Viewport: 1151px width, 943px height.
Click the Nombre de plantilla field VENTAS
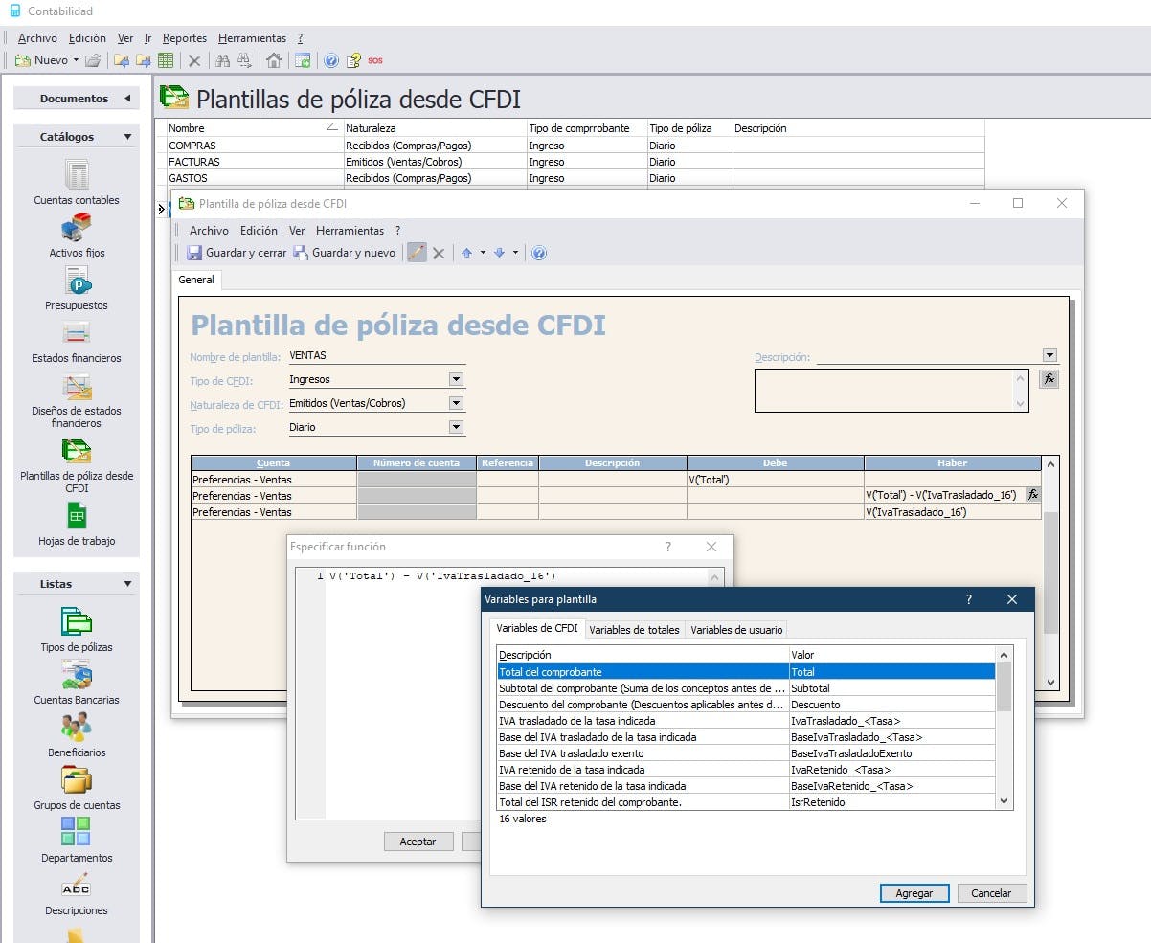click(376, 355)
